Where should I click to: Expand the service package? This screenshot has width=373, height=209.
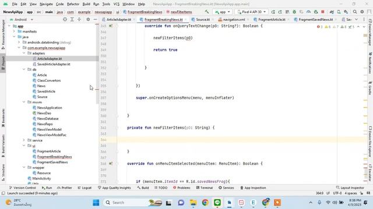pos(24,140)
